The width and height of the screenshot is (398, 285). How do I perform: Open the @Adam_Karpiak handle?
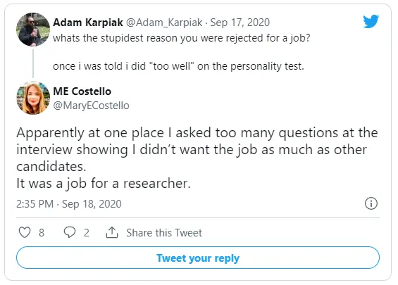(x=164, y=23)
